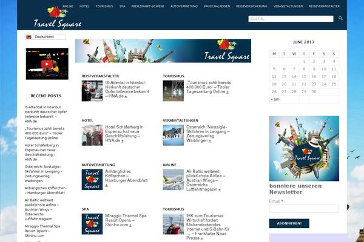Open recent post Hotel Schäferberg in Espenau
This screenshot has width=364, height=242.
(42, 152)
